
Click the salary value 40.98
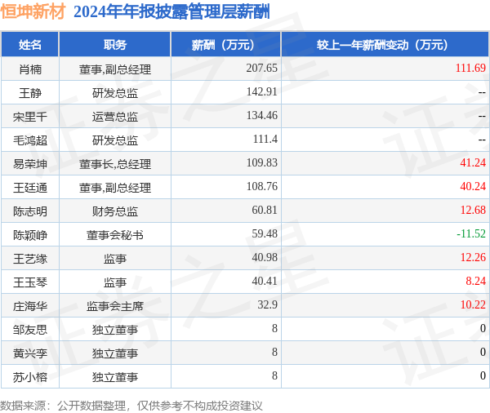point(265,257)
